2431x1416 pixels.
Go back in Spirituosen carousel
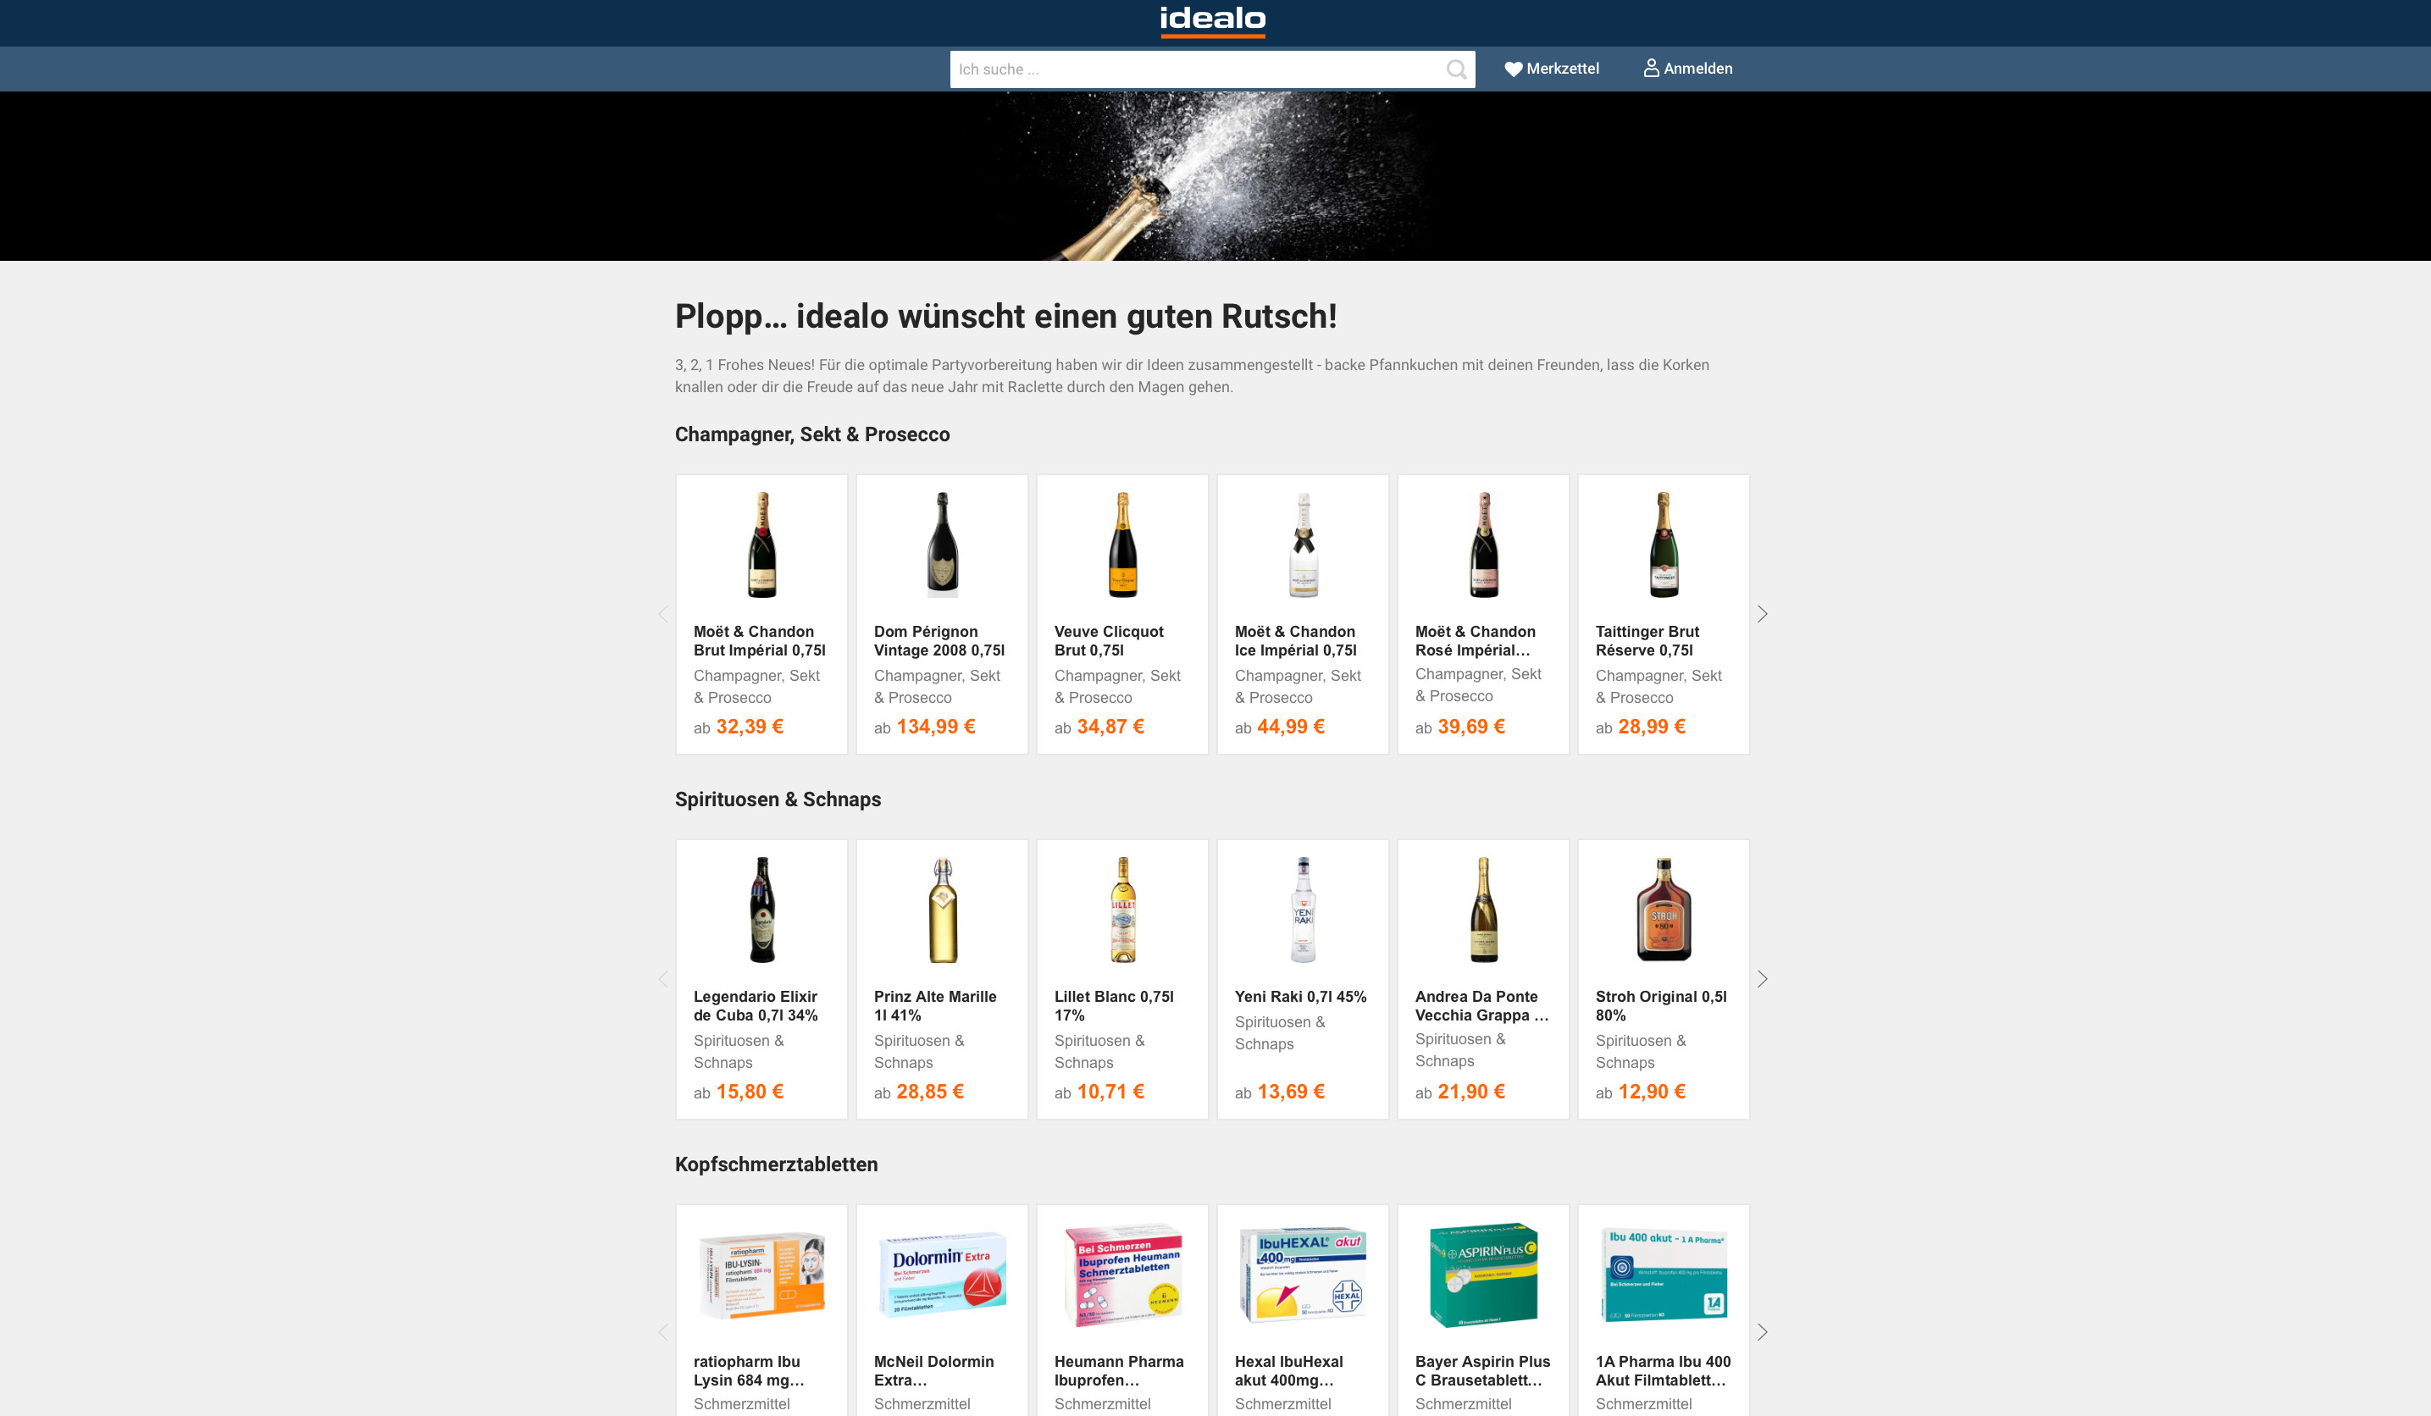point(662,979)
